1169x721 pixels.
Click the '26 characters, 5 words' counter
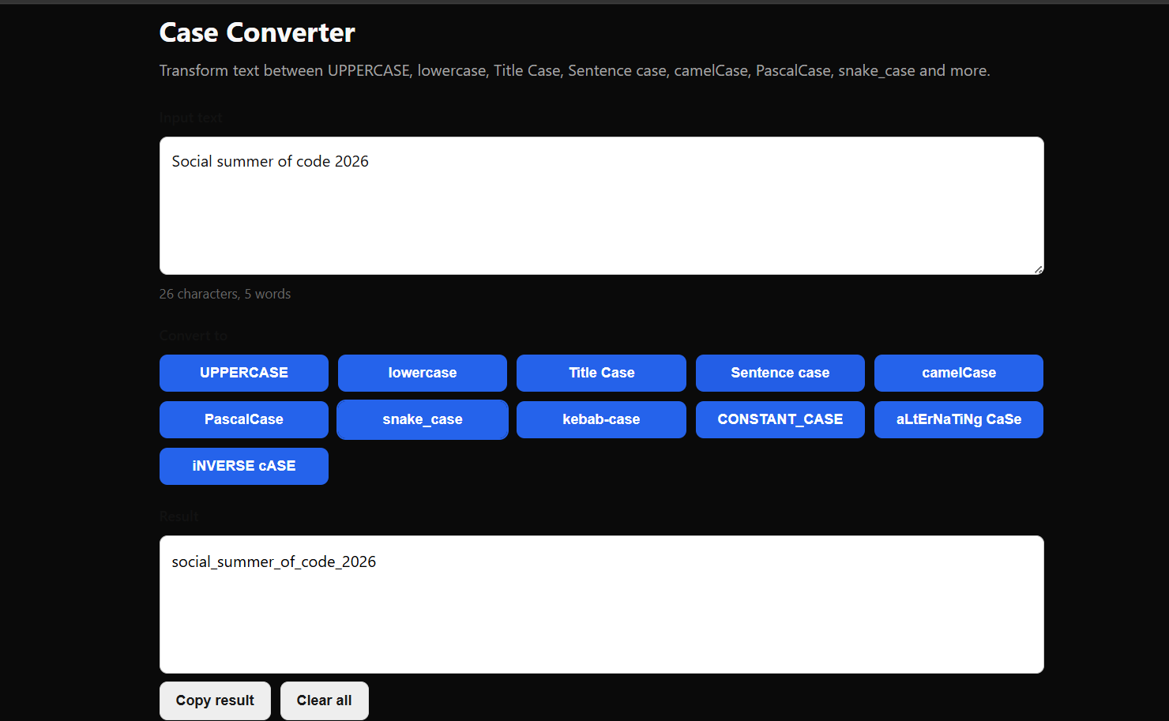(225, 294)
